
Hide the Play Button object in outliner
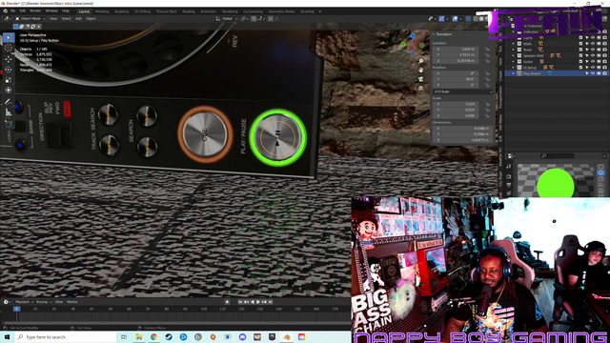pos(593,73)
